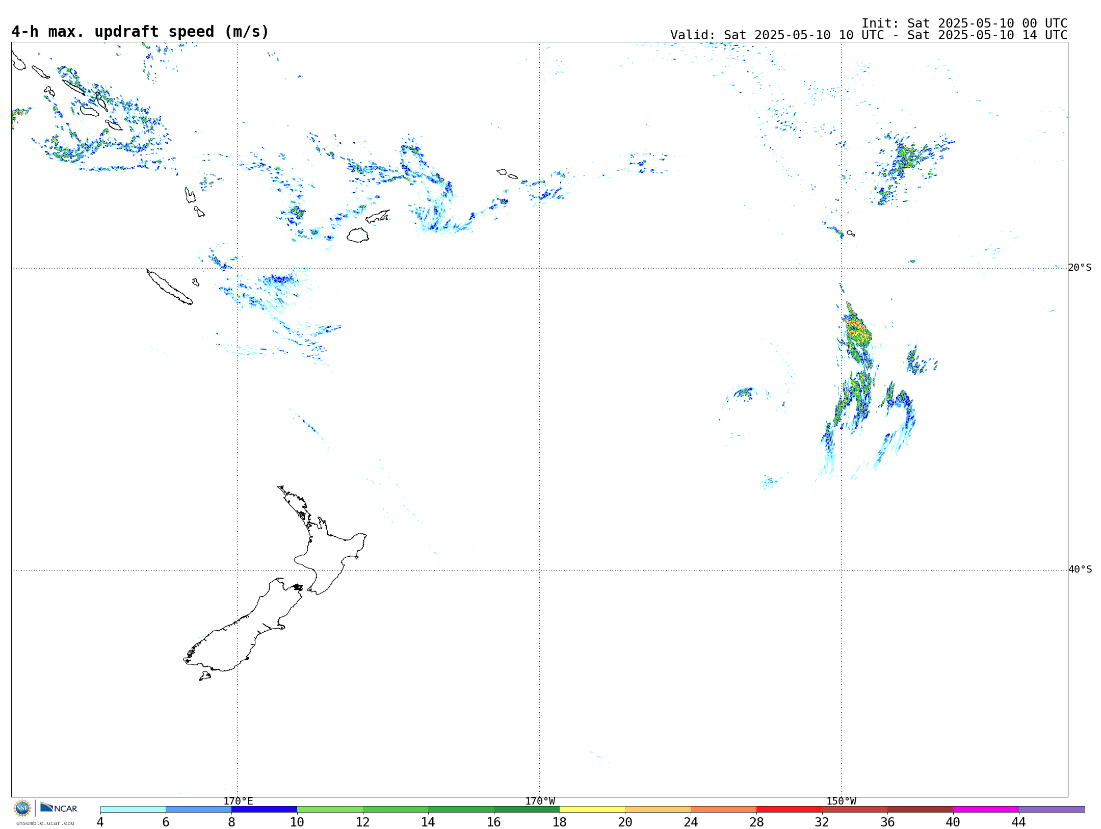The width and height of the screenshot is (1101, 829).
Task: Click the NCAR logo
Action: coord(59,808)
